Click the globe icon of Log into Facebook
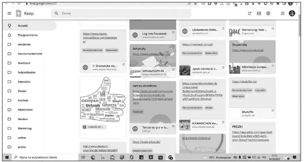This screenshot has height=162, width=304. [x=135, y=35]
